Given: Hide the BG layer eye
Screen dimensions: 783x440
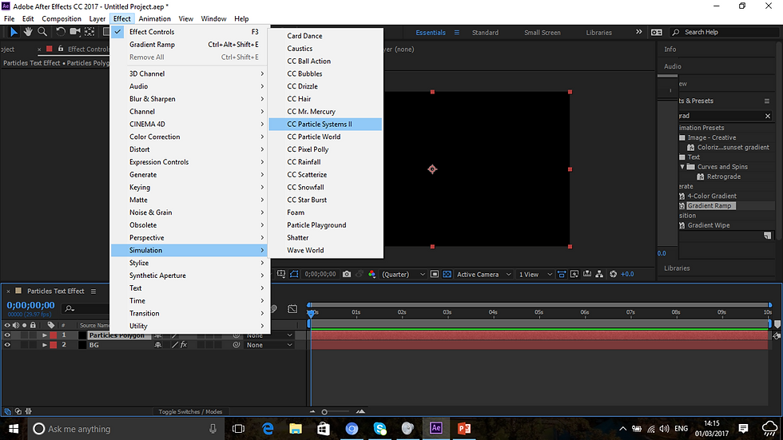Looking at the screenshot, I should tap(7, 345).
